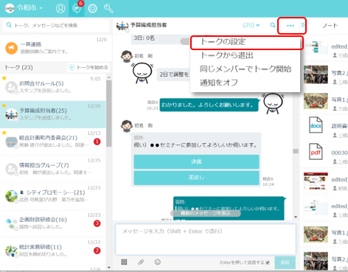The width and height of the screenshot is (348, 272).
Task: Click the paperclip attach file icon
Action: click(x=141, y=262)
